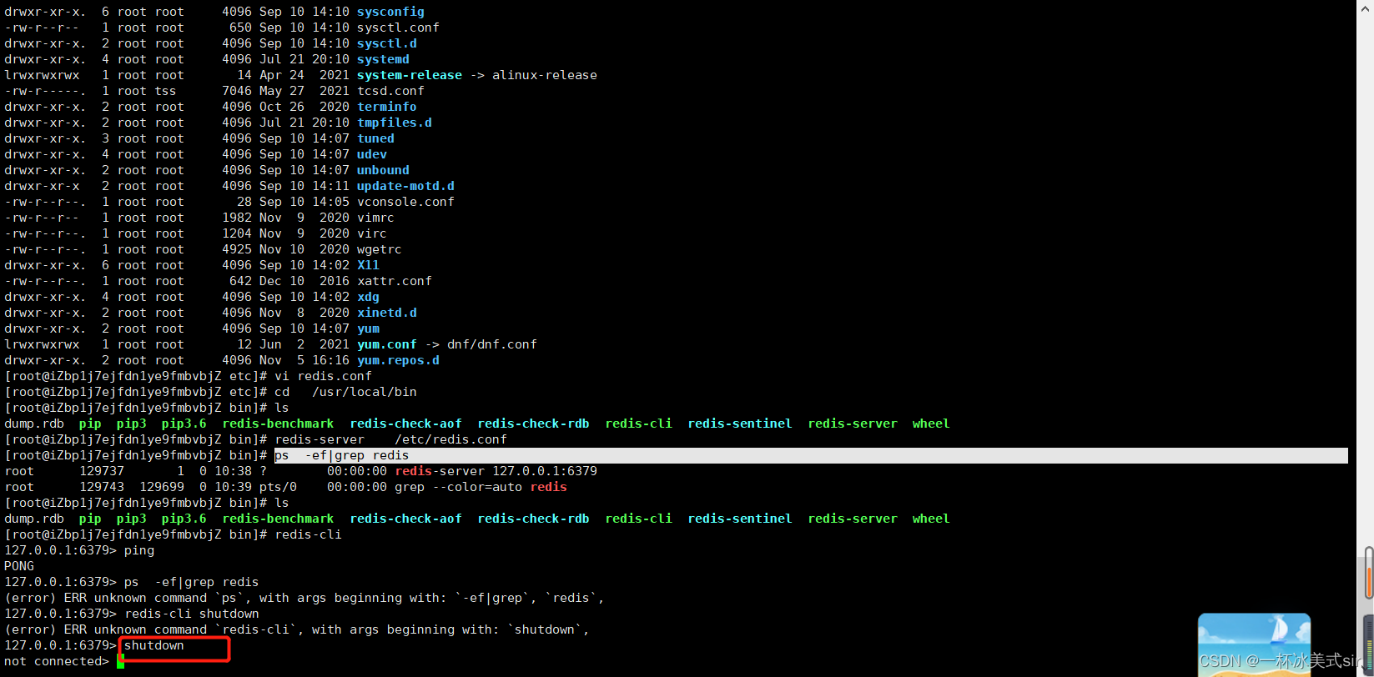Select the tss group owner text
The height and width of the screenshot is (677, 1374).
coord(165,91)
